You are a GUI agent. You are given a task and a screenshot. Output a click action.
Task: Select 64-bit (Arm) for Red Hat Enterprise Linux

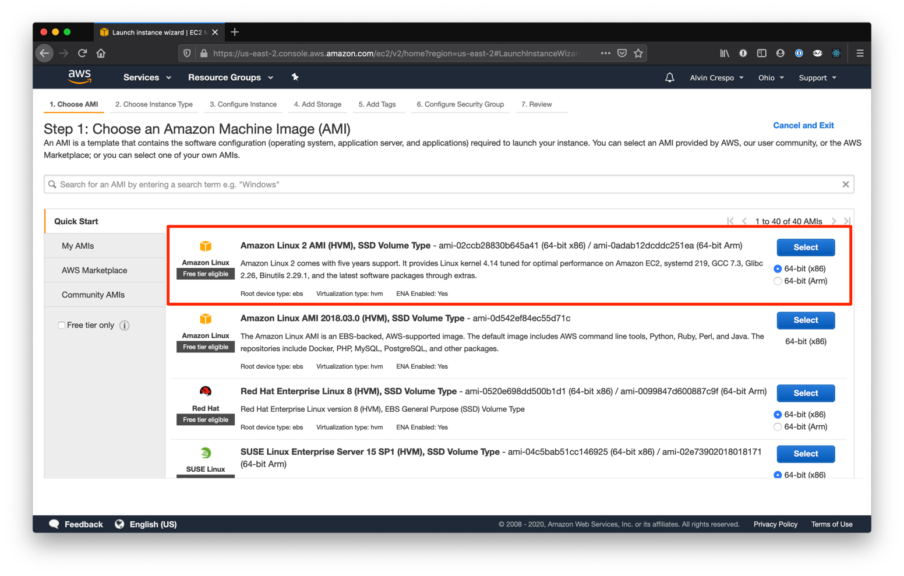778,426
